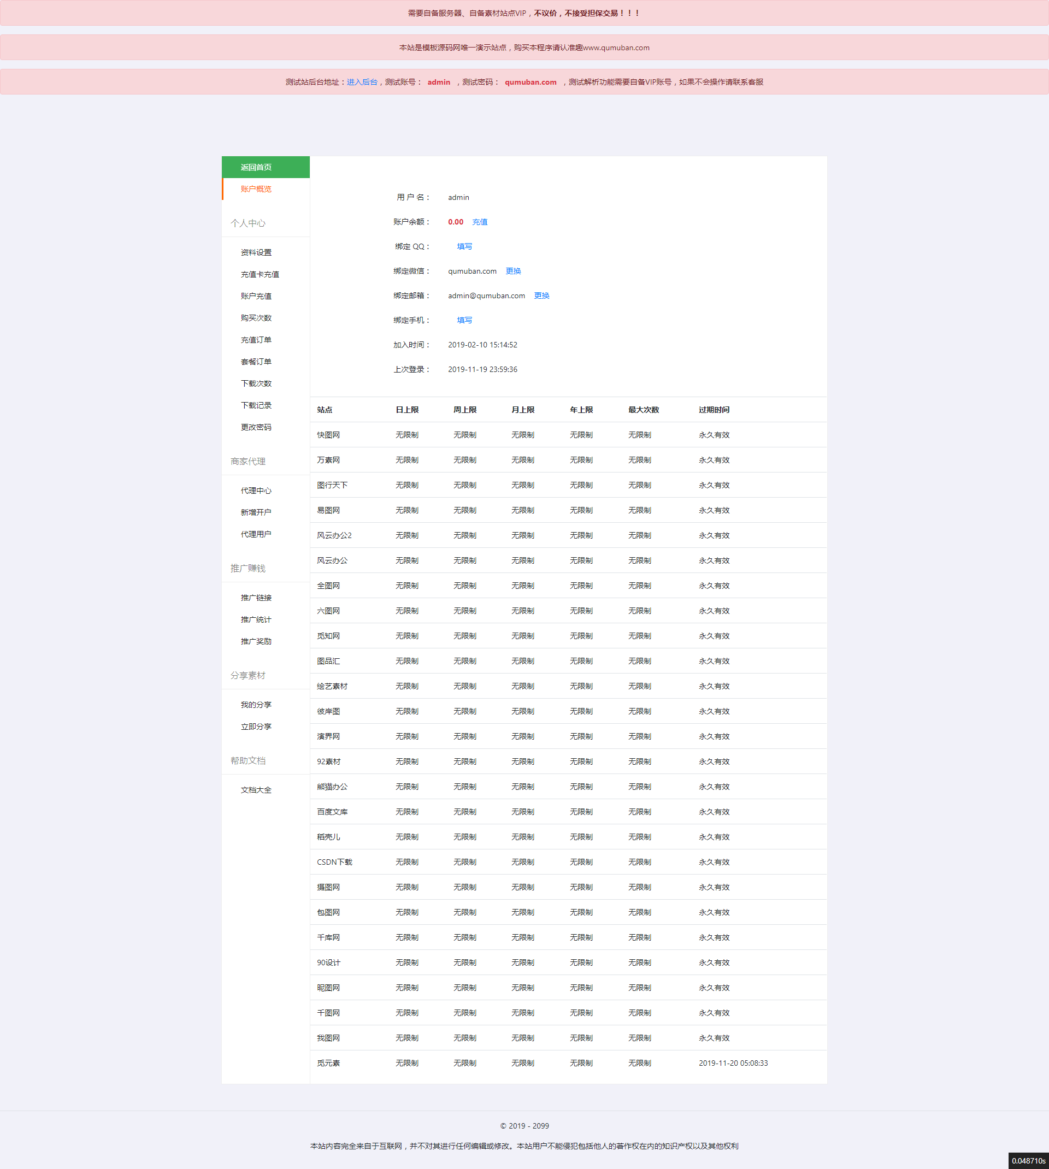
Task: View 充值订单 in the sidebar
Action: [256, 340]
